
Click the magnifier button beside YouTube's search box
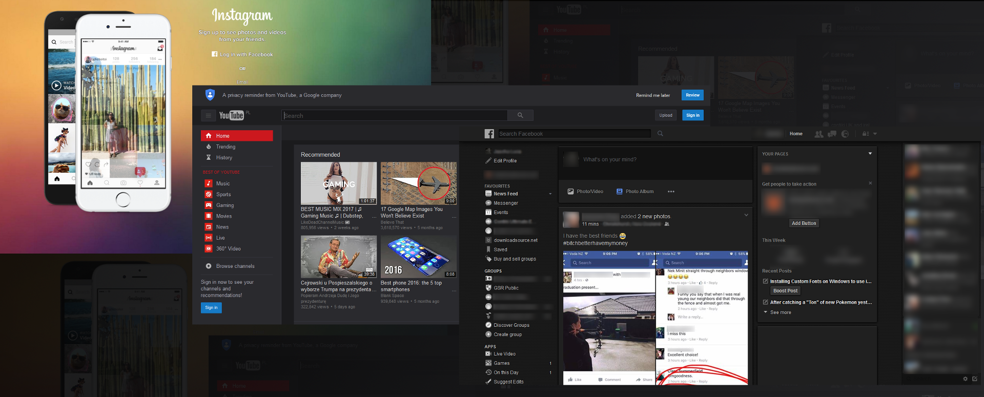coord(520,115)
